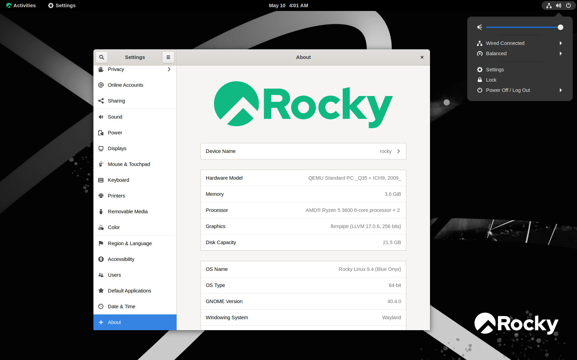Image resolution: width=577 pixels, height=360 pixels.
Task: Click the Online Accounts at-sign icon
Action: pos(101,85)
